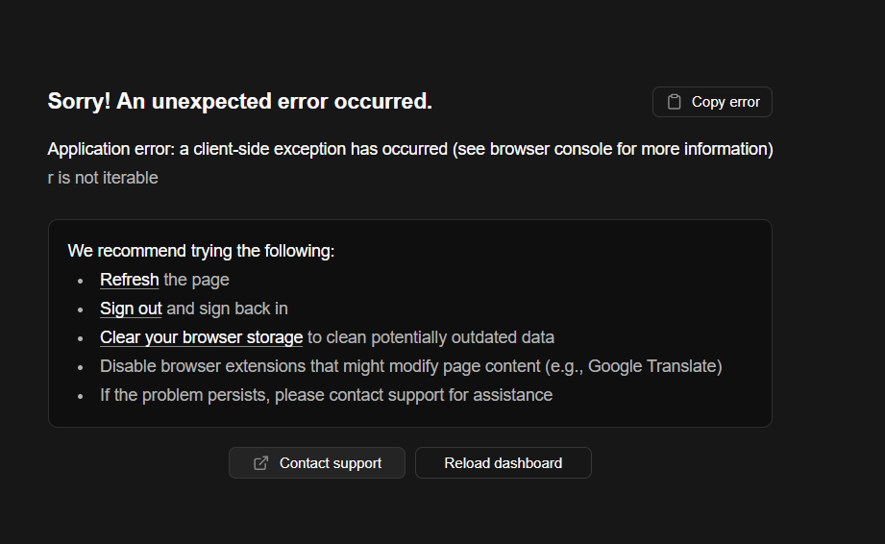This screenshot has height=544, width=885.
Task: Click the "Google Translate" example text
Action: tap(651, 366)
